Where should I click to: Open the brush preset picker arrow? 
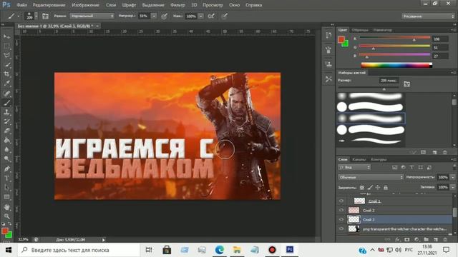pos(36,16)
